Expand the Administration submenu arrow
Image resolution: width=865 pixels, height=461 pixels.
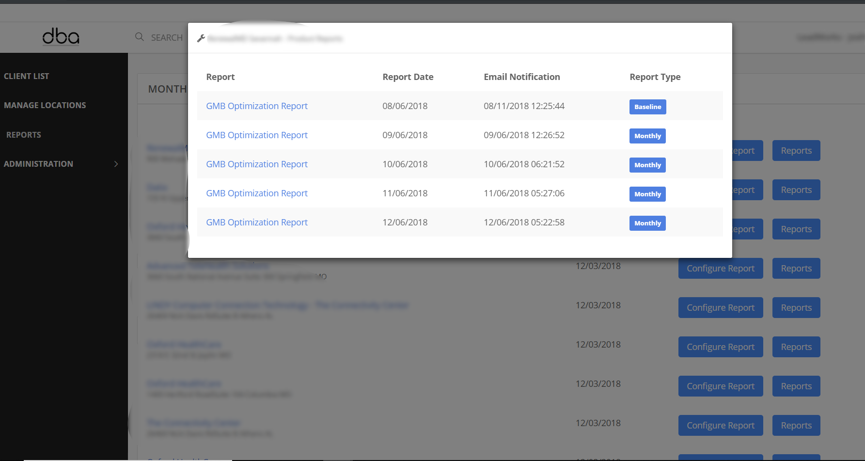pyautogui.click(x=116, y=164)
